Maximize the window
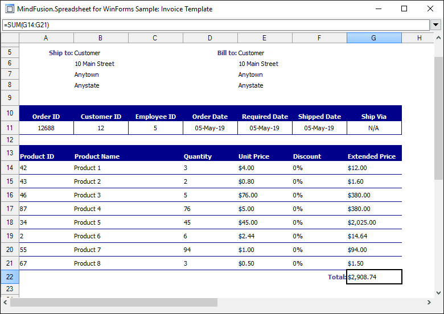This screenshot has height=314, width=444. [x=404, y=9]
